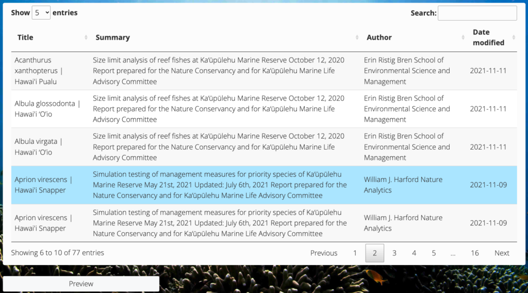This screenshot has width=528, height=293.
Task: Select the Albula virgata row
Action: [x=264, y=147]
